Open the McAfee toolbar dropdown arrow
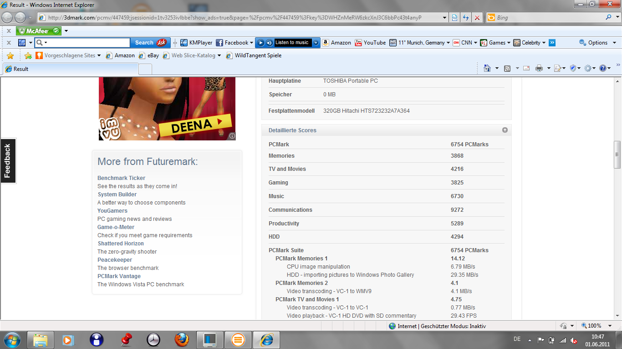This screenshot has height=349, width=622. click(66, 31)
